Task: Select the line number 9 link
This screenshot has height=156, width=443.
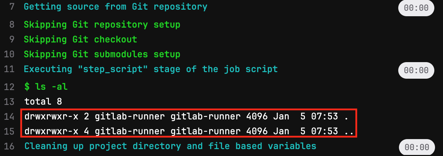Action: [x=12, y=40]
